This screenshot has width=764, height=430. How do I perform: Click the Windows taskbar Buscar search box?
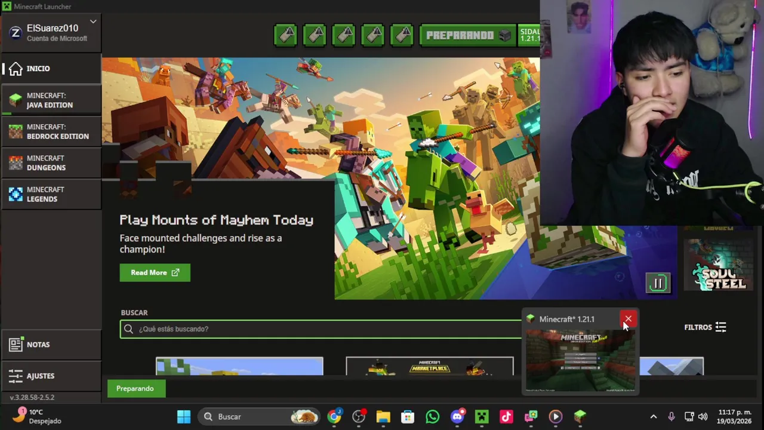coord(260,417)
